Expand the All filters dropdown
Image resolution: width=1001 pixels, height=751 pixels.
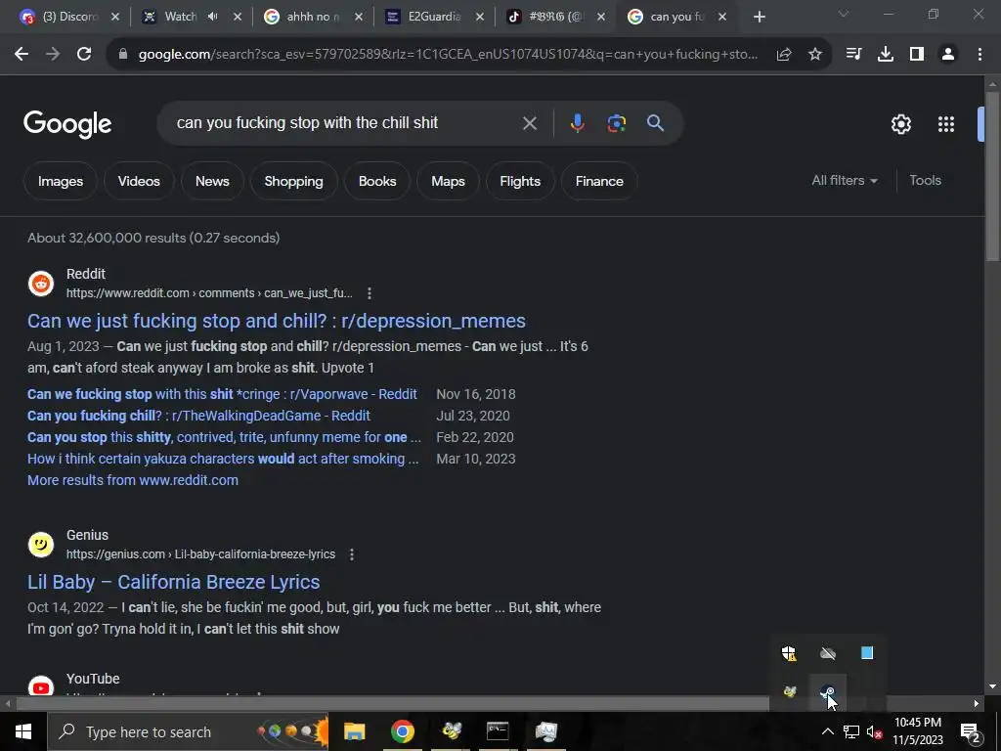point(844,181)
